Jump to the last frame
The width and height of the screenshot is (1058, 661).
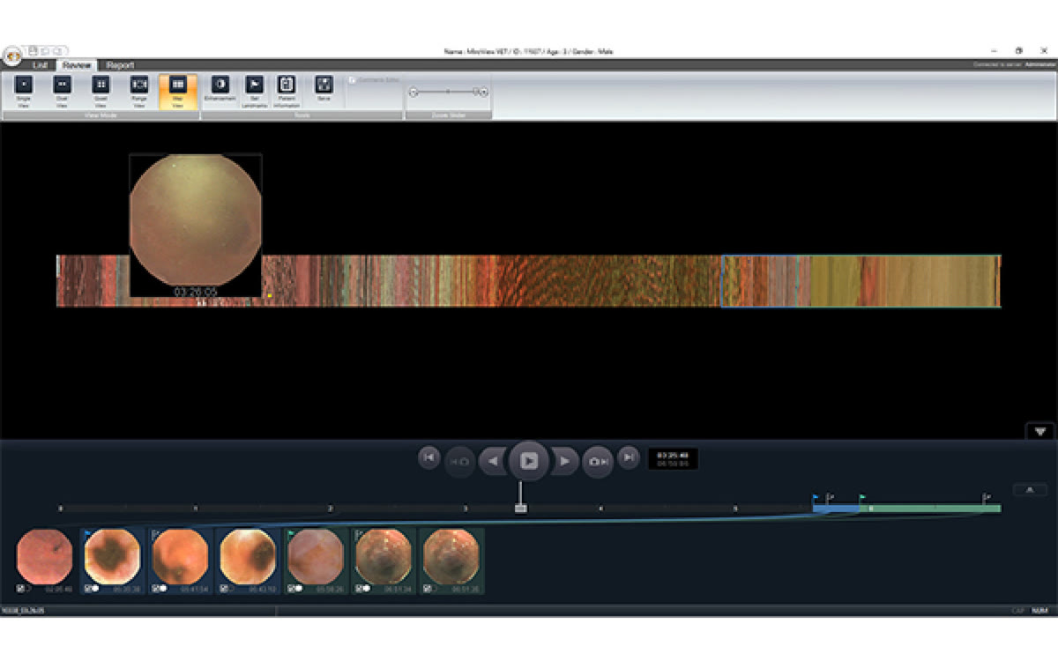pos(628,457)
